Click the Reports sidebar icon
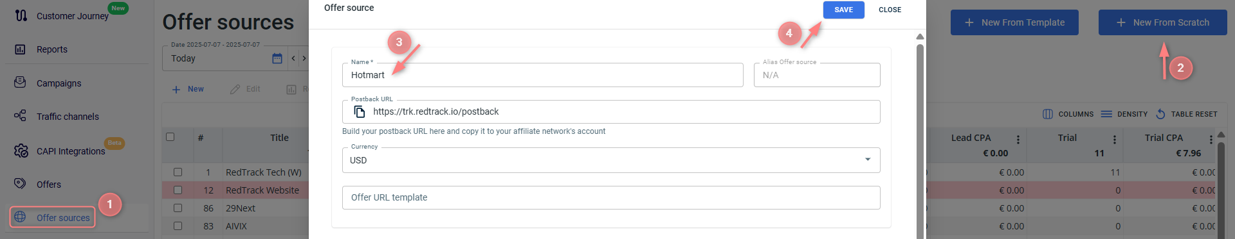Viewport: 1235px width, 239px height. (20, 49)
